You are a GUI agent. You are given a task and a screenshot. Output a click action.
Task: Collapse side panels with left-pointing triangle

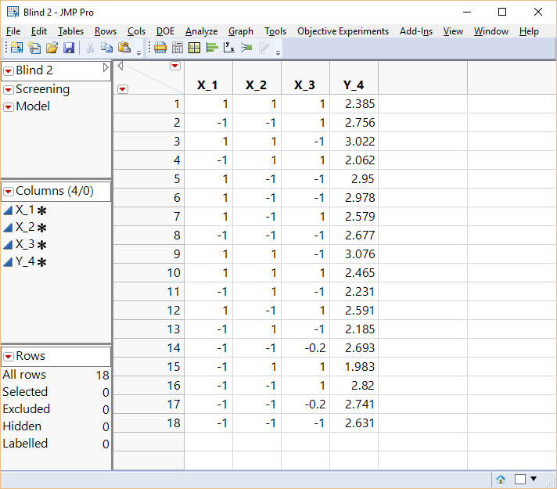pyautogui.click(x=120, y=66)
